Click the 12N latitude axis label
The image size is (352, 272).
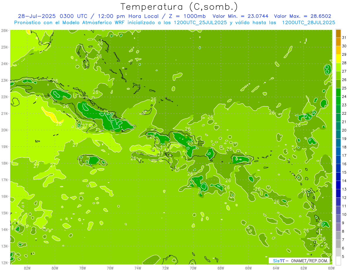4,263
